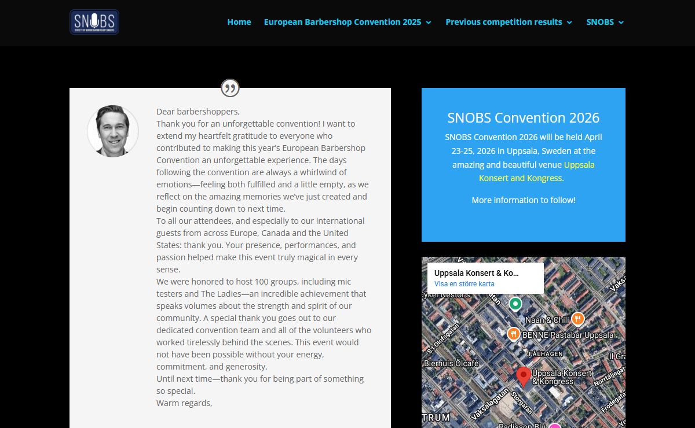This screenshot has width=695, height=428.
Task: Click the red Uppsala Konsert & Kongress map pin
Action: (524, 377)
